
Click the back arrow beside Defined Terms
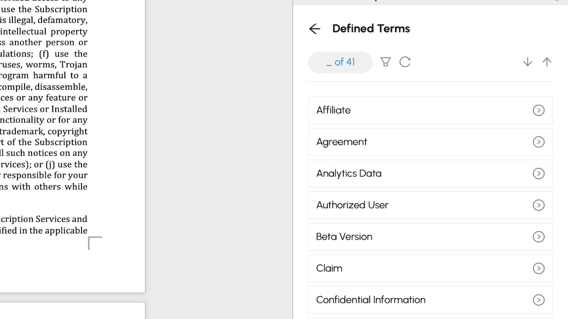pyautogui.click(x=315, y=29)
